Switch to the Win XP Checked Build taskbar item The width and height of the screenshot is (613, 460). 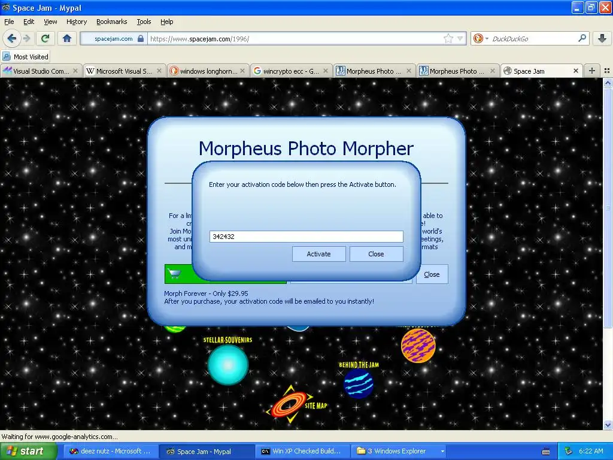302,451
